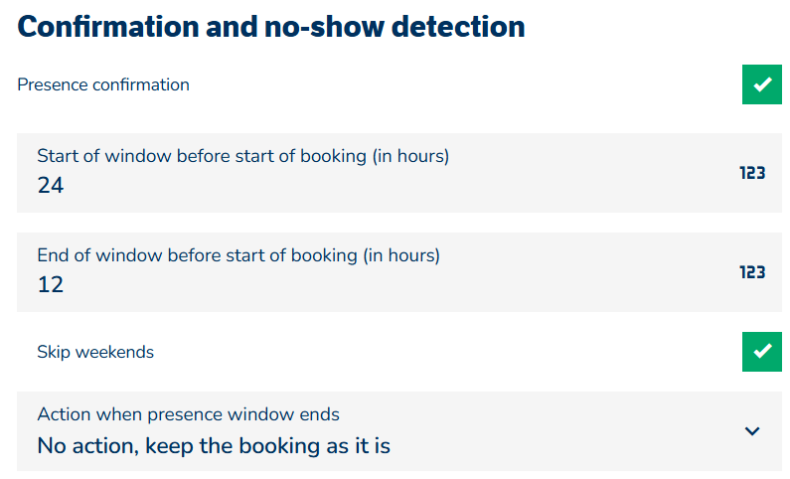Click the 123 number icon in the Start of window field

pos(752,173)
